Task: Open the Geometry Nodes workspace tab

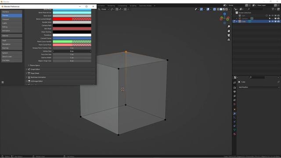Action: [145, 6]
